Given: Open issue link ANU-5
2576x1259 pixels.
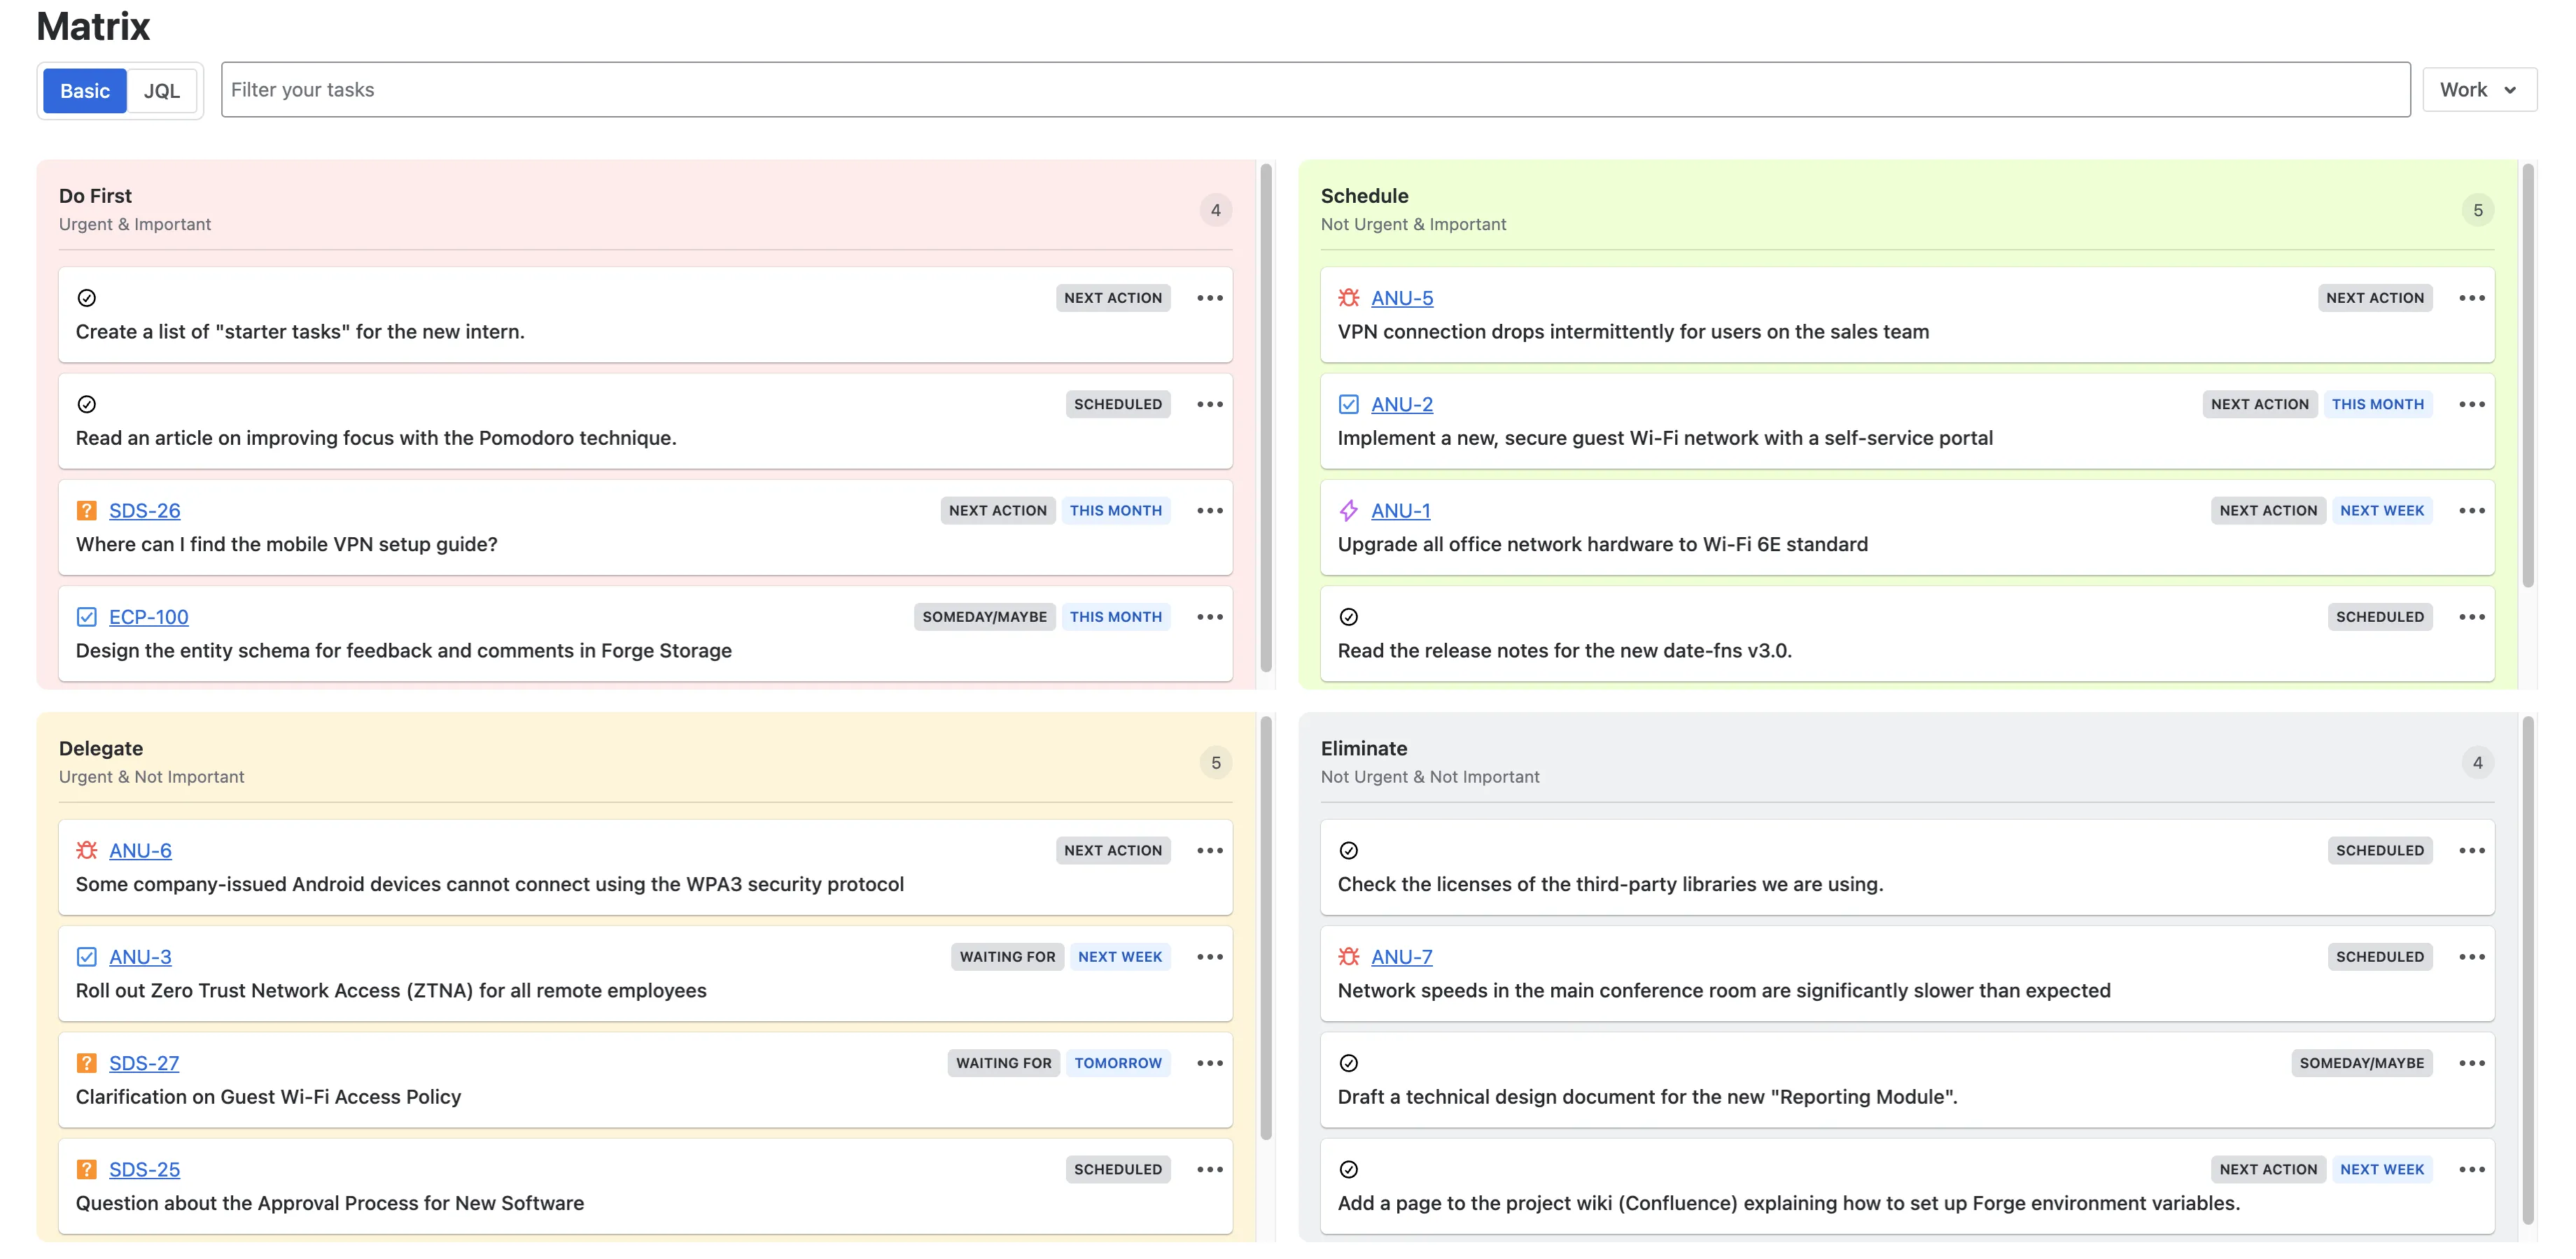Looking at the screenshot, I should click(1402, 298).
